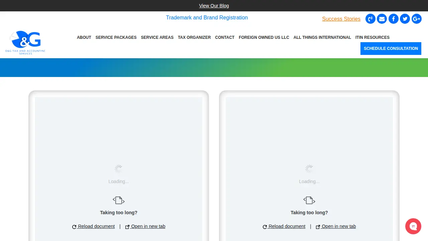Click the email envelope icon
This screenshot has width=428, height=241.
(x=382, y=19)
